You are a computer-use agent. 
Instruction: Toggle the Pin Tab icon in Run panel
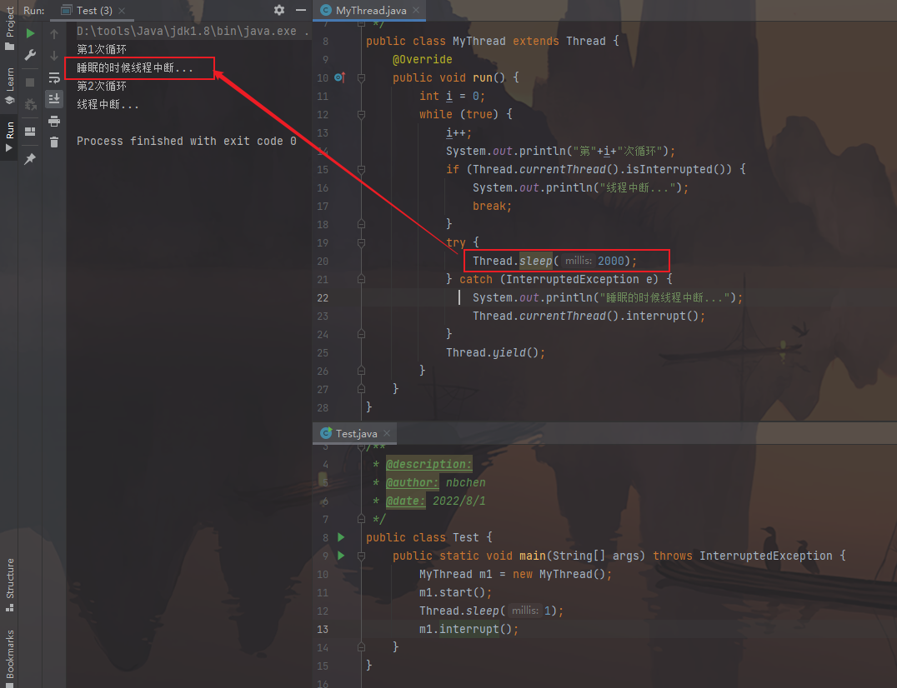(x=30, y=158)
